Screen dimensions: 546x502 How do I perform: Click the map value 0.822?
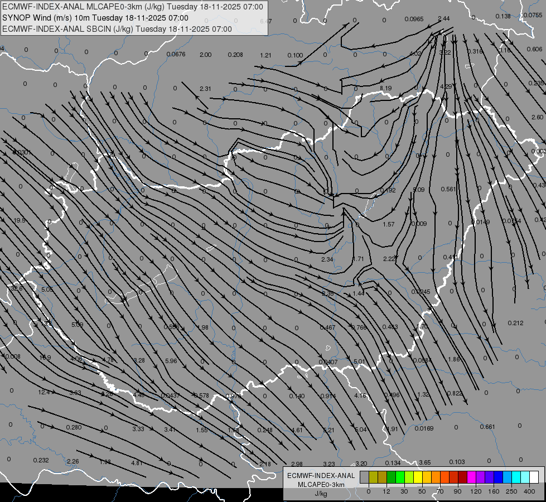[455, 393]
